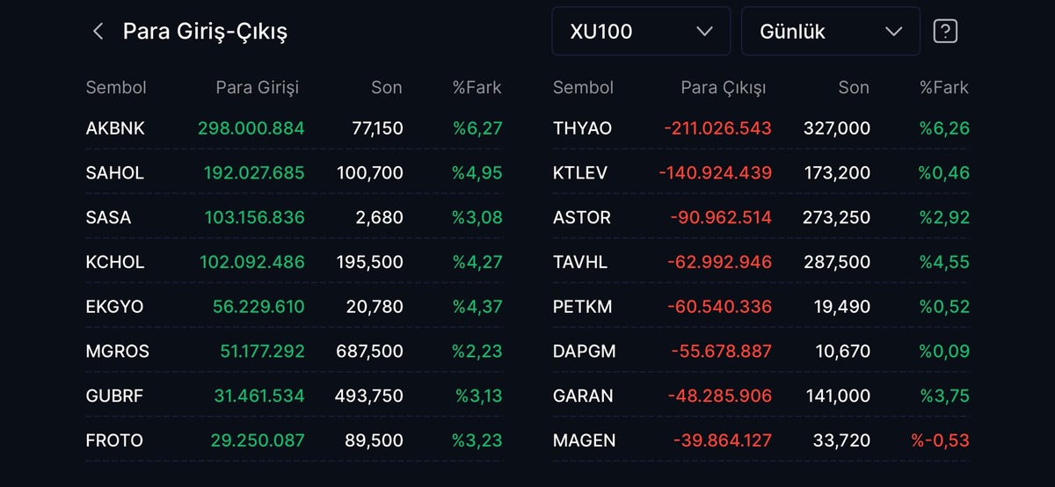Open the FROTO stock row
The height and width of the screenshot is (487, 1055).
[x=294, y=440]
